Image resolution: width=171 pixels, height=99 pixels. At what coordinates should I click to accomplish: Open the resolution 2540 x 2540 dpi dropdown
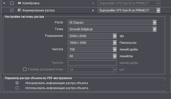coord(115,36)
